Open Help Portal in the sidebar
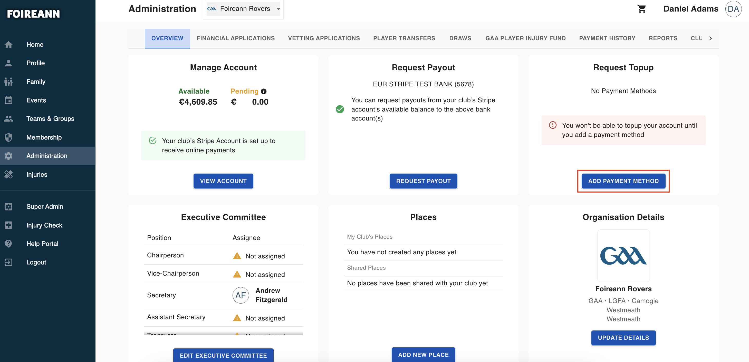The width and height of the screenshot is (749, 362). [x=48, y=244]
